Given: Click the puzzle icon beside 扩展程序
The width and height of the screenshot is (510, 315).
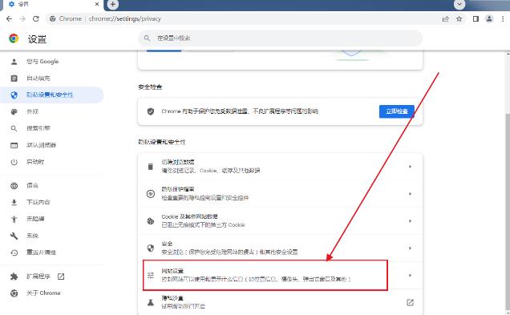Looking at the screenshot, I should pos(14,277).
